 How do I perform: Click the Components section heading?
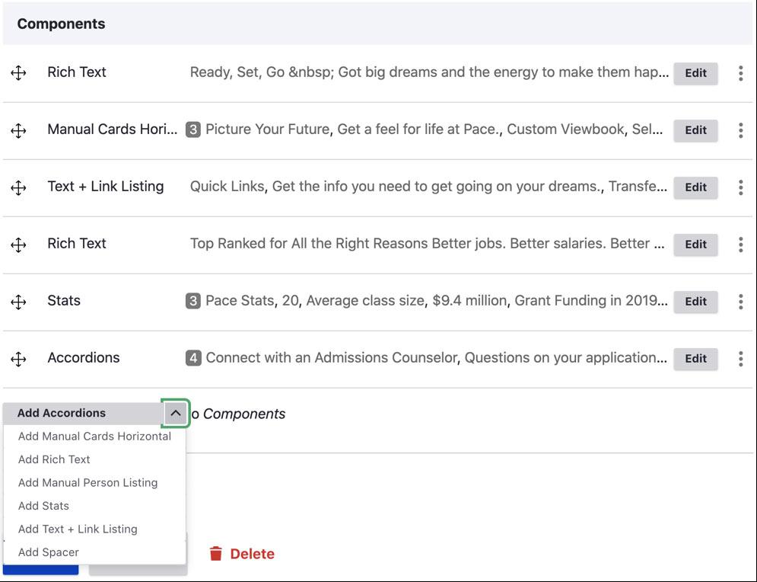point(61,24)
